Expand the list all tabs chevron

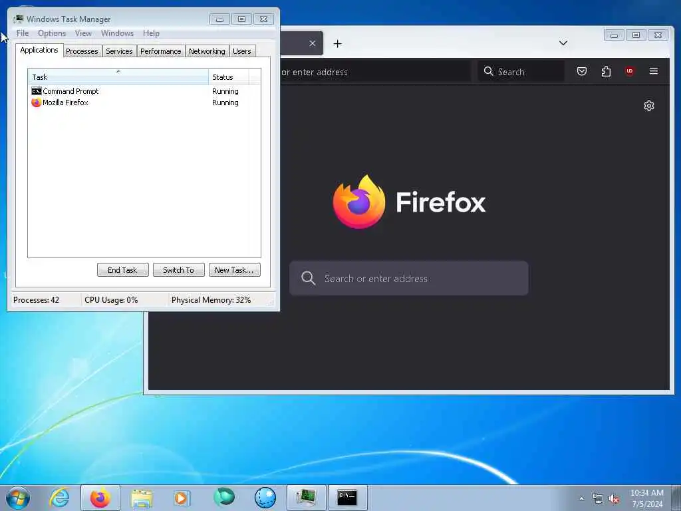563,43
